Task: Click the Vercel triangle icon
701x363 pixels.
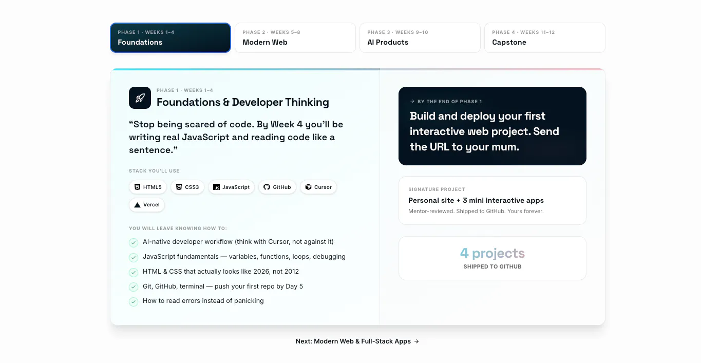Action: pos(137,205)
